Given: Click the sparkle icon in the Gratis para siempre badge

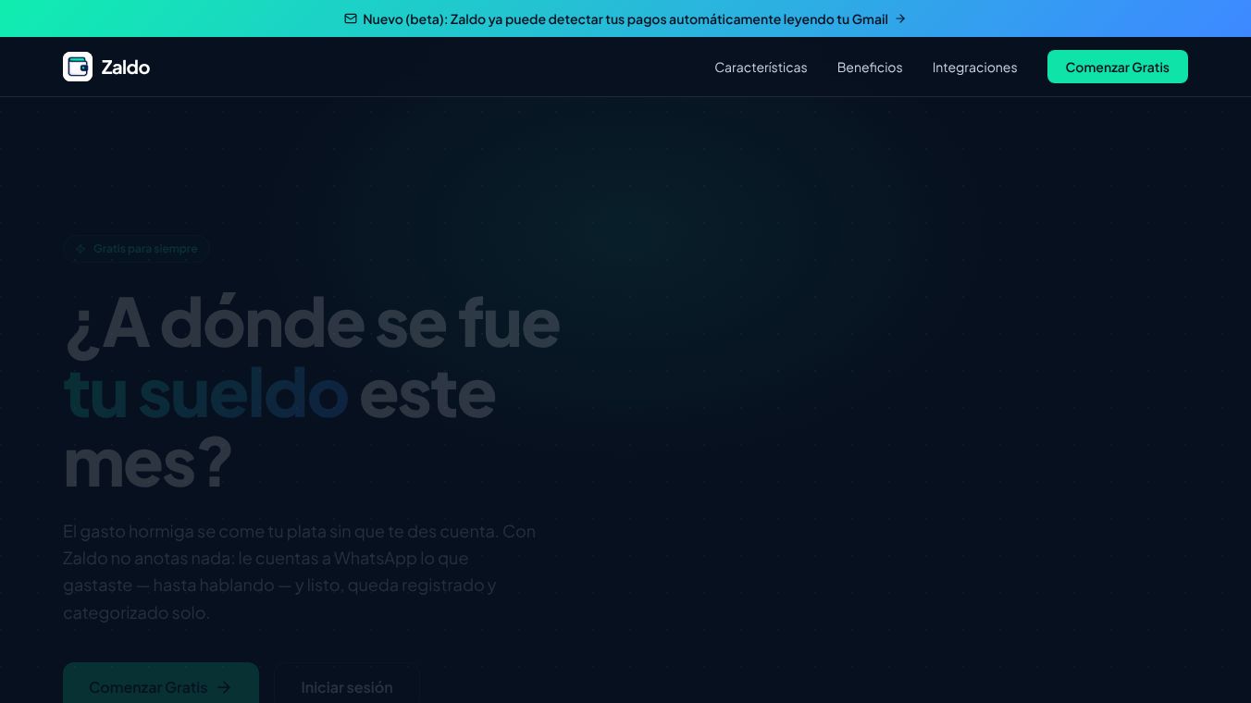Looking at the screenshot, I should pyautogui.click(x=81, y=249).
